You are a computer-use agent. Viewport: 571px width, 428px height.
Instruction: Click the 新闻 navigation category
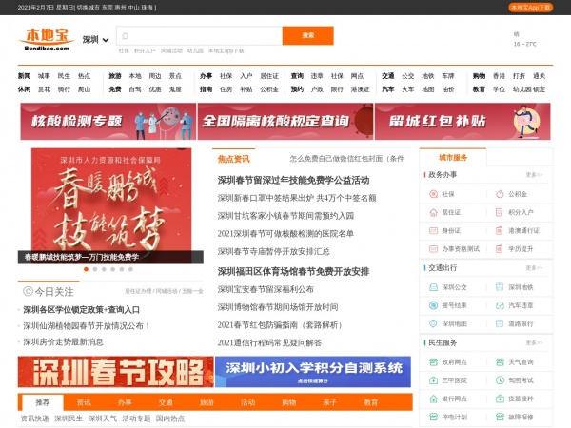pos(24,76)
